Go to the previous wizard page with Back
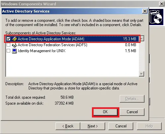 [x=68, y=126]
